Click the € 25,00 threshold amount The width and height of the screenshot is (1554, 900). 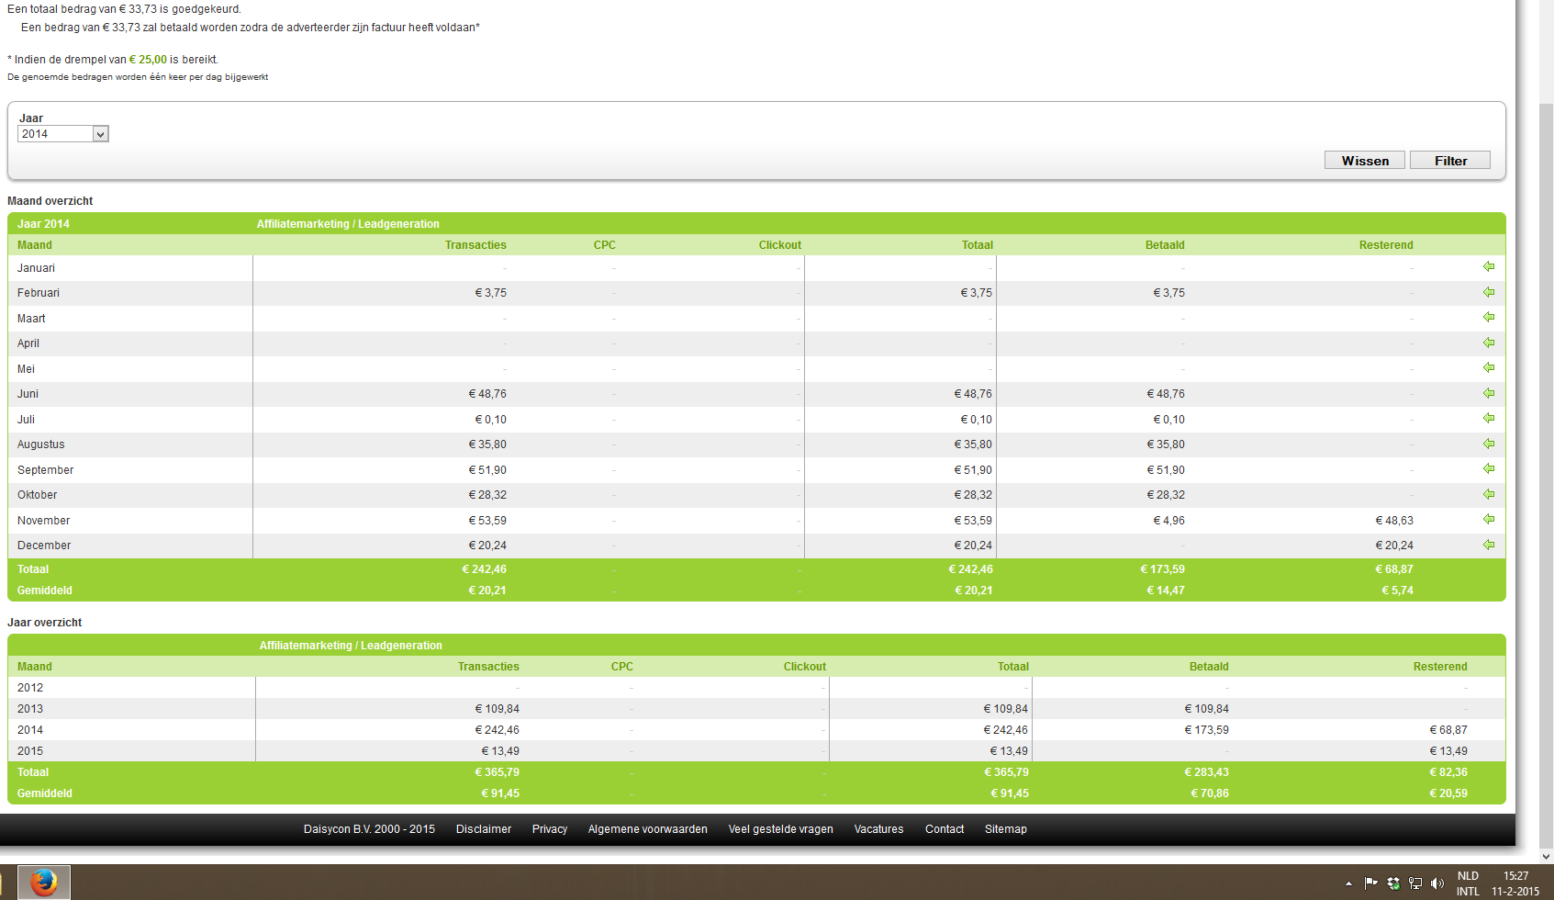point(149,60)
